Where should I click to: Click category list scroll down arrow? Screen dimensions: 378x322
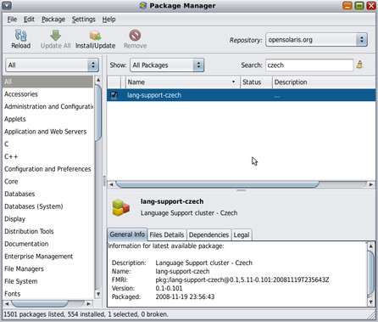coord(98,294)
